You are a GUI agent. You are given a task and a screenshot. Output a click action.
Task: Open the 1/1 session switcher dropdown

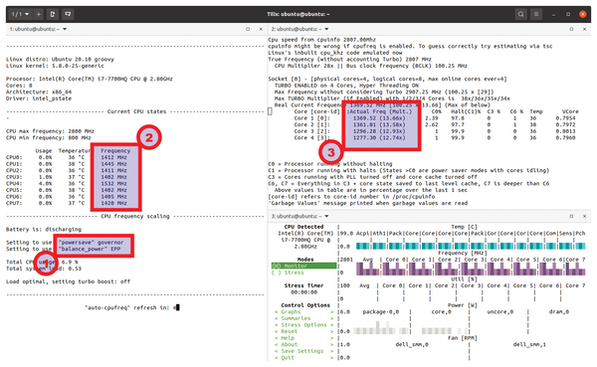[x=20, y=14]
